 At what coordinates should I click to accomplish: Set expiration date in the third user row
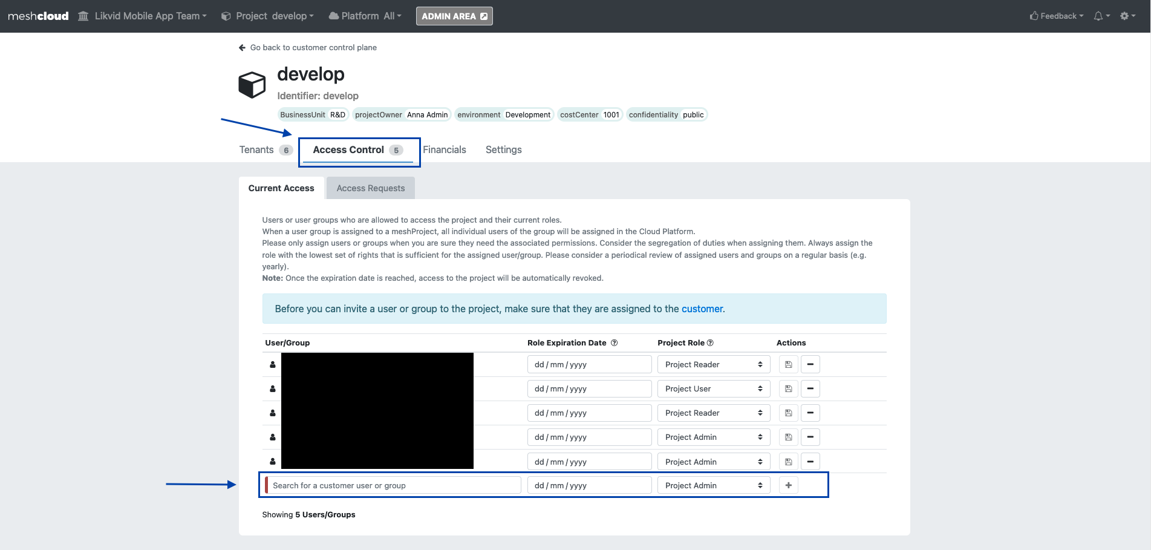pyautogui.click(x=590, y=413)
